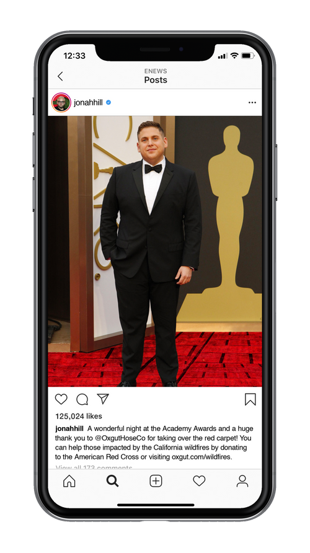Image resolution: width=310 pixels, height=553 pixels.
Task: Open jonahhill's profile picture story
Action: pos(61,103)
